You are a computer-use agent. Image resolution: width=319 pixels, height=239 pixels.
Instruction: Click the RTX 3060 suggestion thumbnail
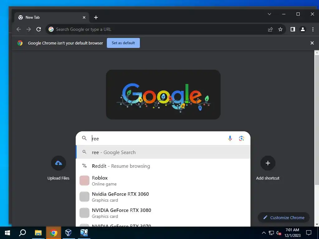pyautogui.click(x=84, y=197)
